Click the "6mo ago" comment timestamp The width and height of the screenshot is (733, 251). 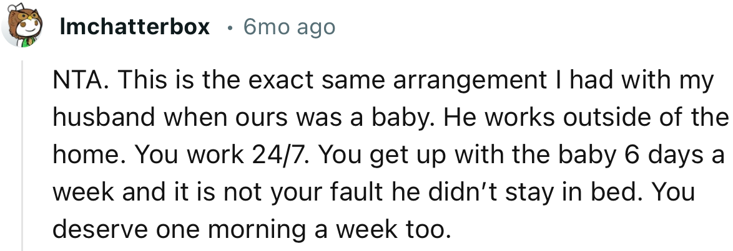pos(289,27)
